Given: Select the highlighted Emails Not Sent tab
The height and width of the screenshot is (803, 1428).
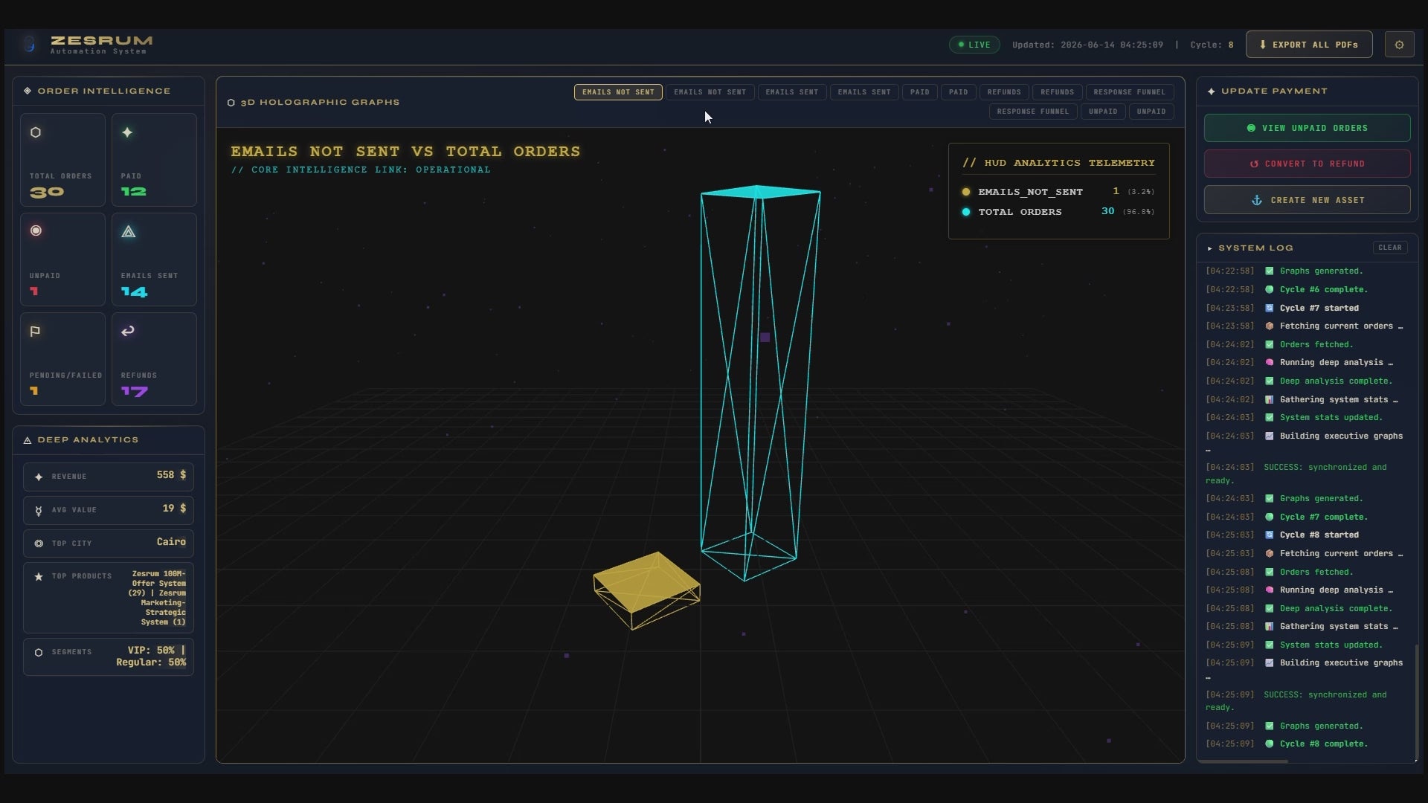Looking at the screenshot, I should tap(618, 92).
